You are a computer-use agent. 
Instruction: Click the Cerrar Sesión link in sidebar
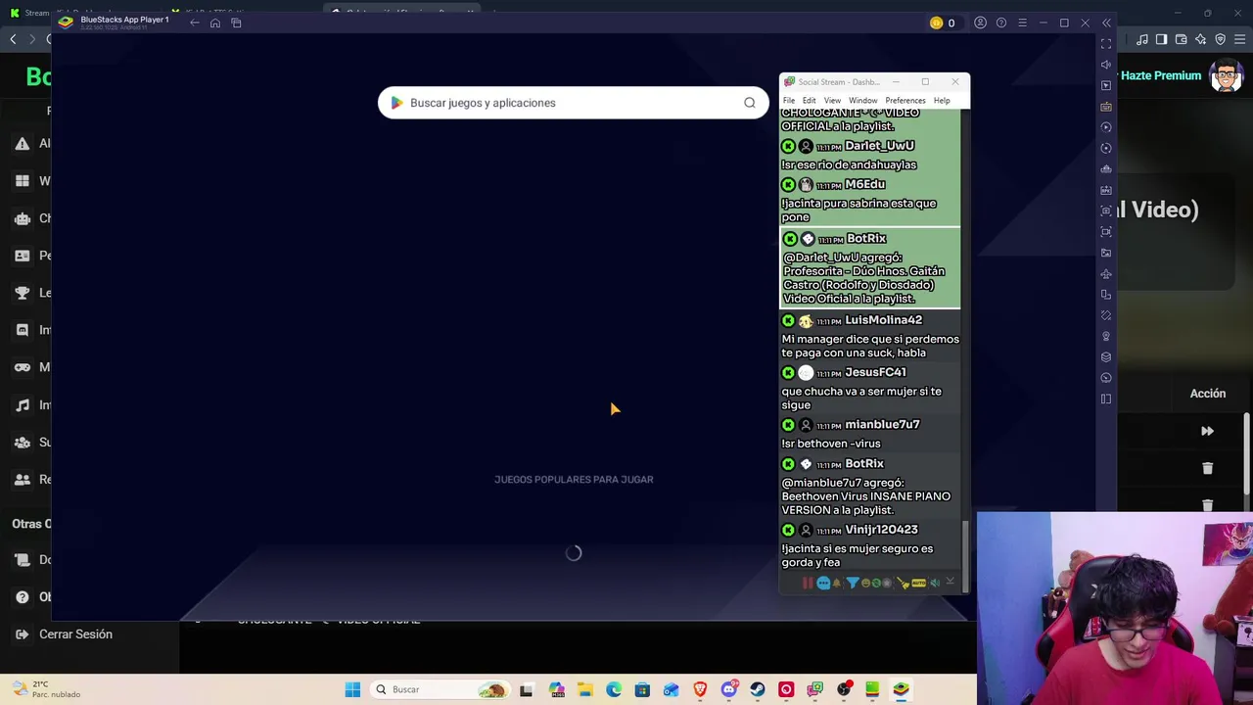click(x=75, y=634)
